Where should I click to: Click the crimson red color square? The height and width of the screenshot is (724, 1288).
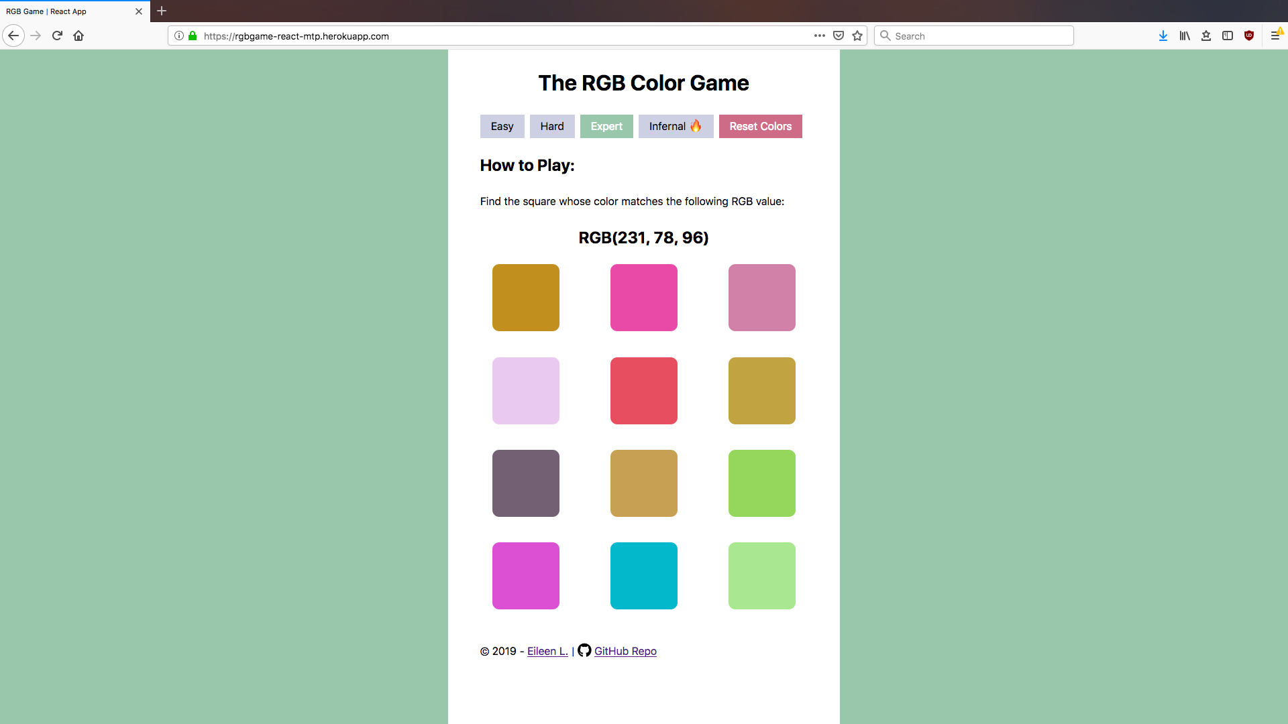644,390
